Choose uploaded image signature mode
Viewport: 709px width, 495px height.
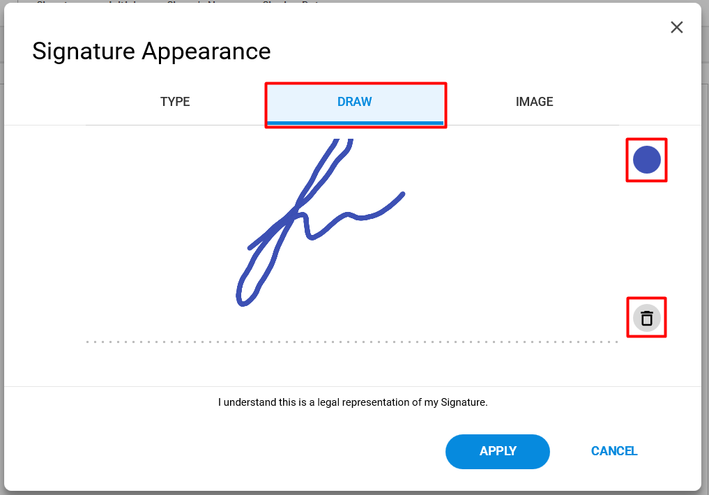tap(535, 102)
